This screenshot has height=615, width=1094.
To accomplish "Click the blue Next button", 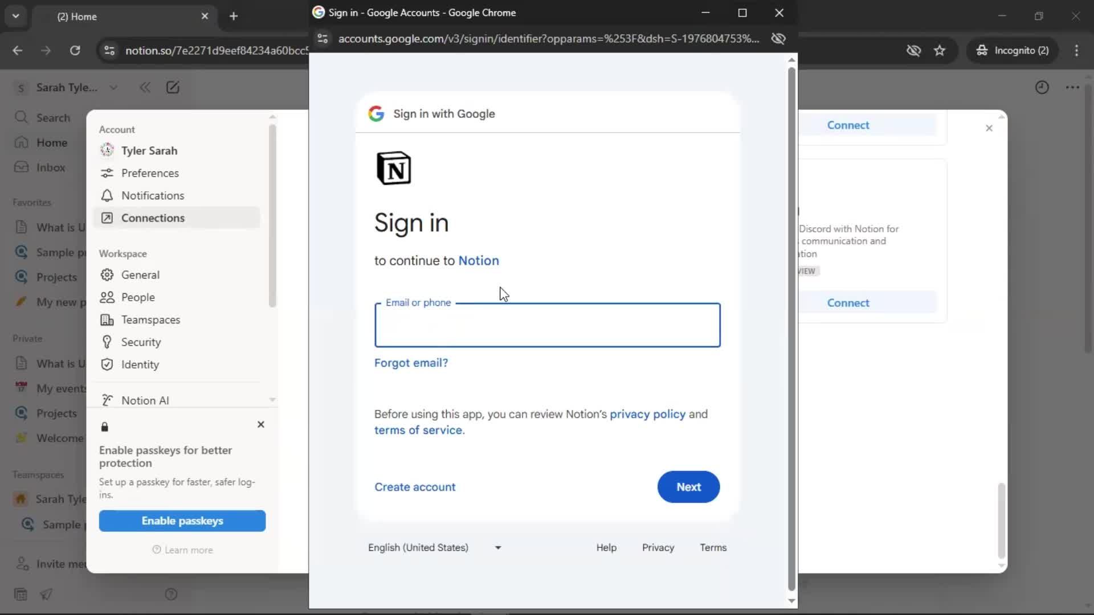I will [x=688, y=487].
